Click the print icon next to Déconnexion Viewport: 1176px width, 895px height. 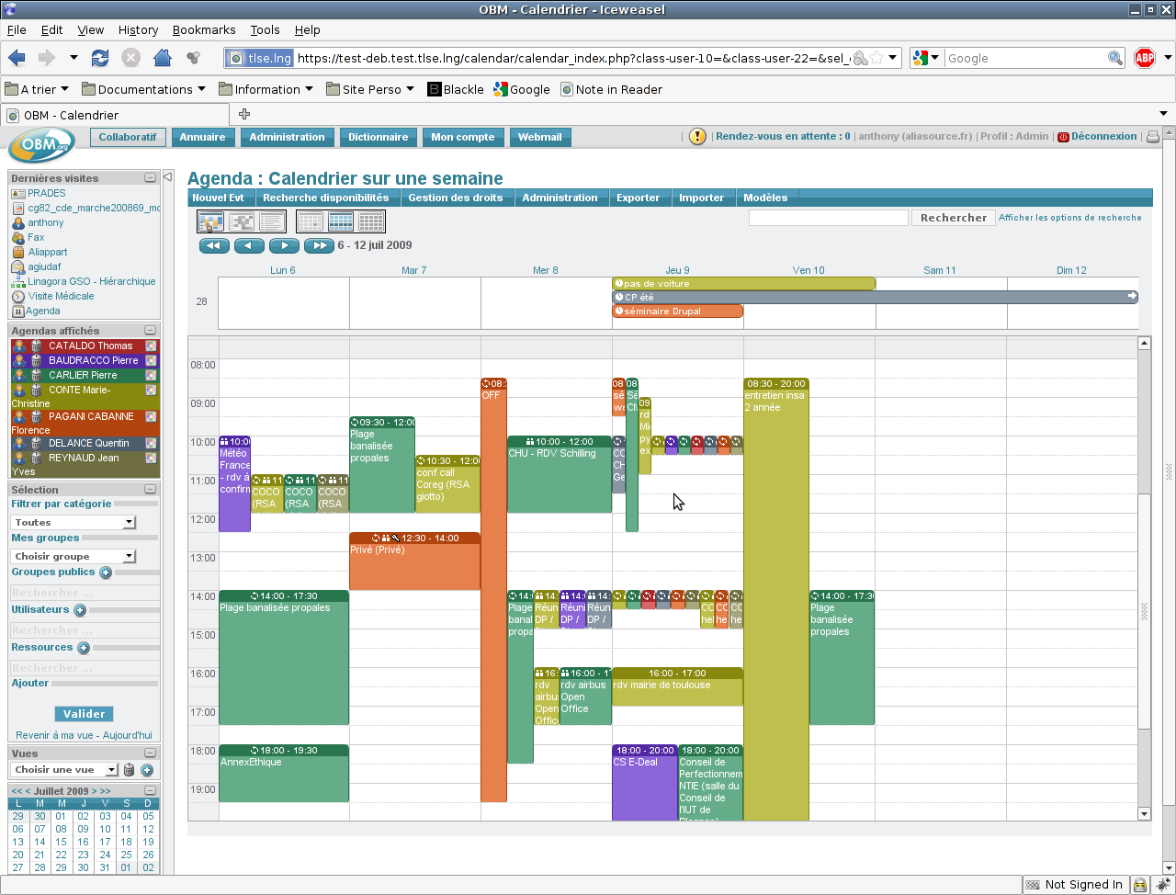pyautogui.click(x=1153, y=137)
